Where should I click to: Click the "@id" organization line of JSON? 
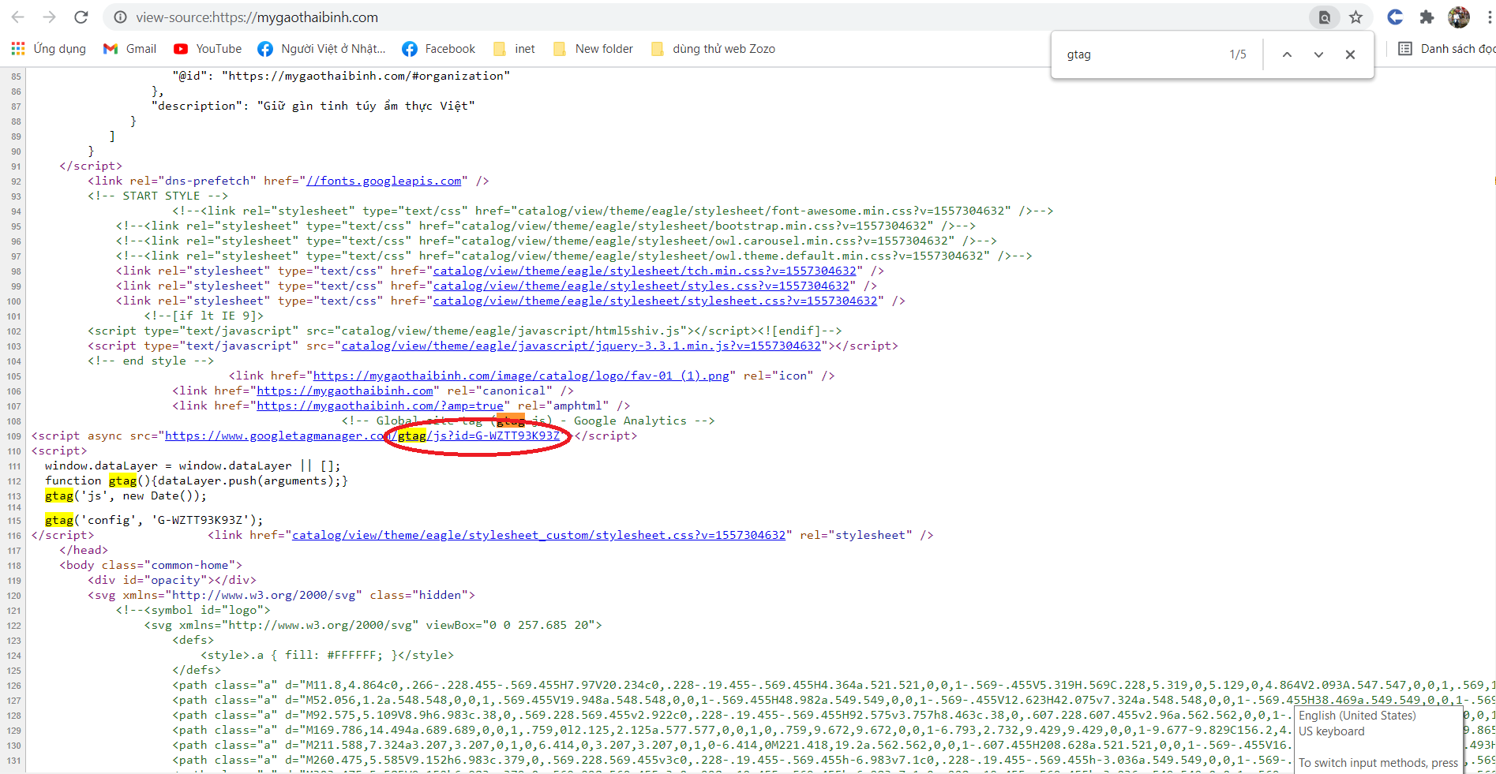click(341, 76)
